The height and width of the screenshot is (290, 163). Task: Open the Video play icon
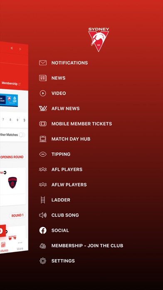pos(43,93)
